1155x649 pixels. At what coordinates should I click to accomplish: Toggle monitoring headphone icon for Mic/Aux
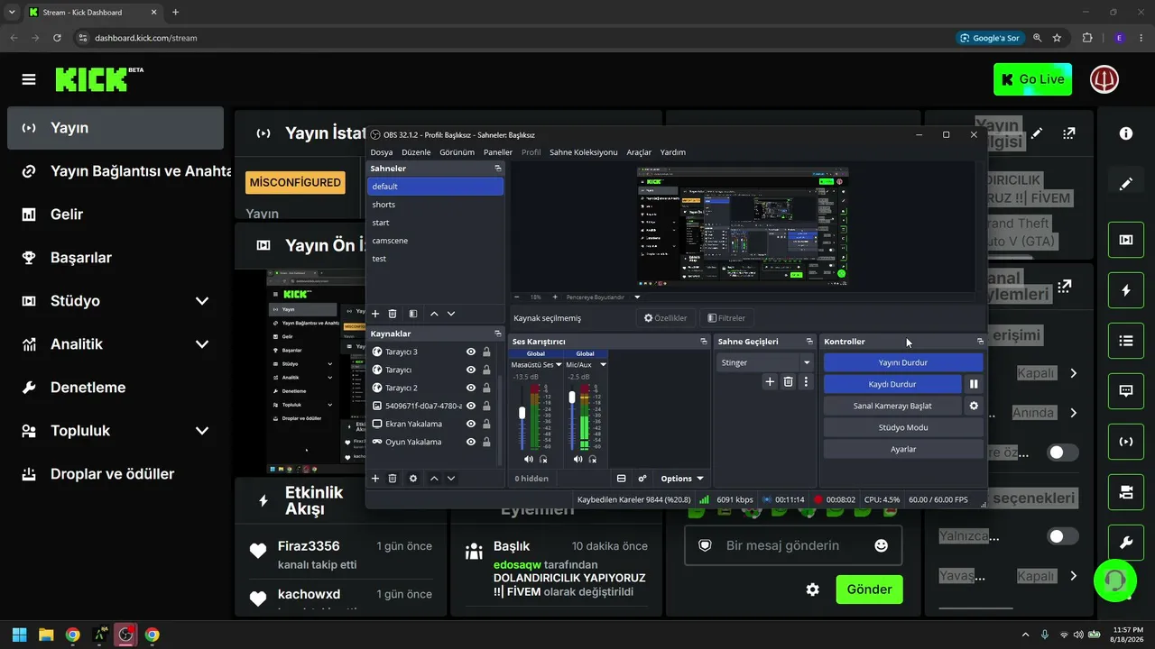tap(592, 460)
